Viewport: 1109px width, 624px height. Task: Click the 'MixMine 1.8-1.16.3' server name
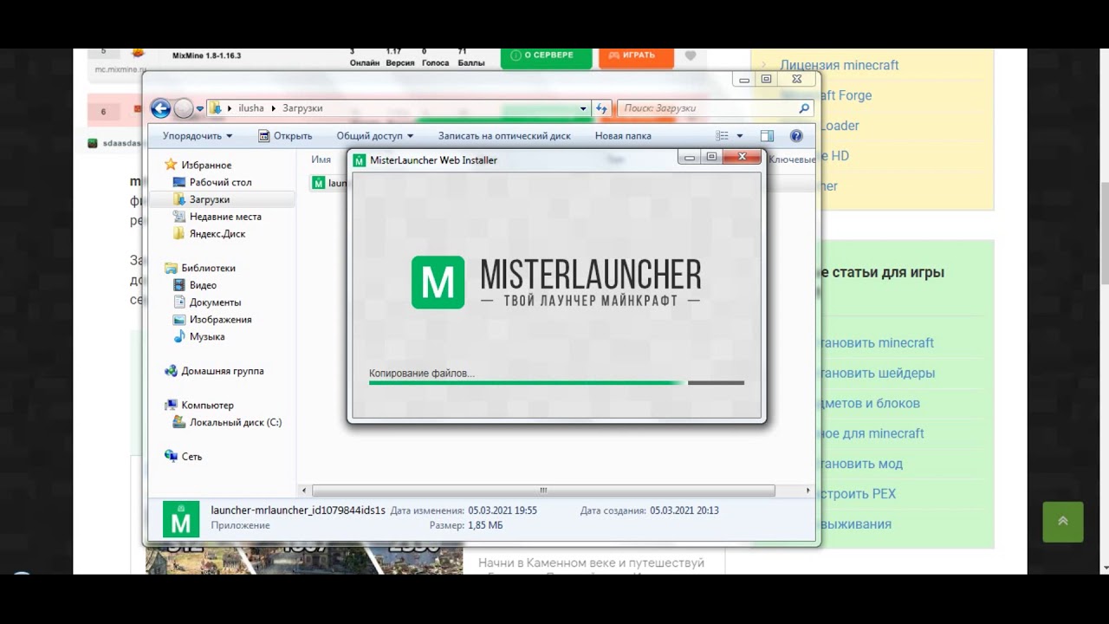pos(206,55)
